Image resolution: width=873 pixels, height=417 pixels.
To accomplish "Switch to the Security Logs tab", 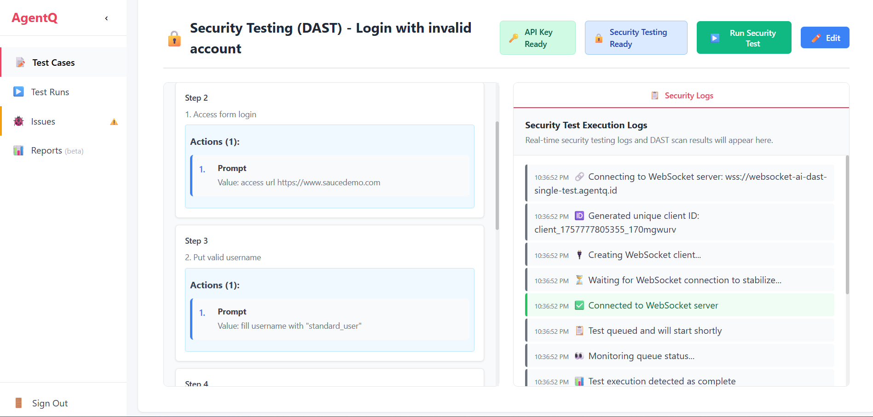I will pyautogui.click(x=682, y=95).
